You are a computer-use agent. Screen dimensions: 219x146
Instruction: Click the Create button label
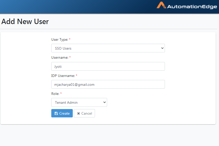pos(64,113)
